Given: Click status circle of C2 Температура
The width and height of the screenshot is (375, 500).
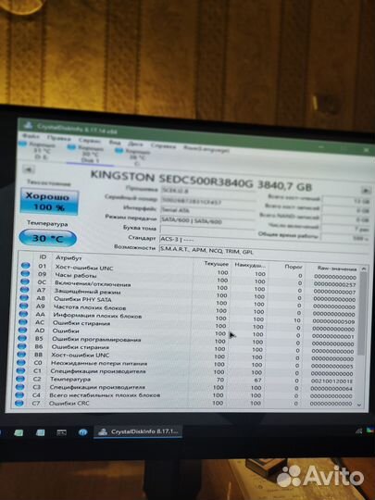Looking at the screenshot, I should pos(20,379).
